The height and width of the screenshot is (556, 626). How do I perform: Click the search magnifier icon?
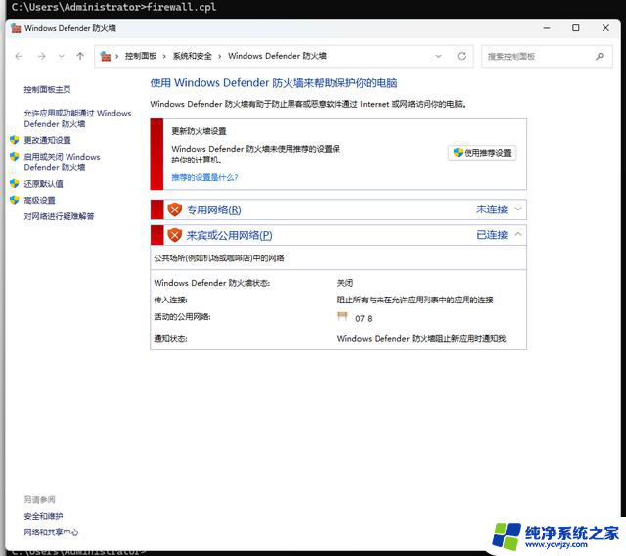coord(600,57)
